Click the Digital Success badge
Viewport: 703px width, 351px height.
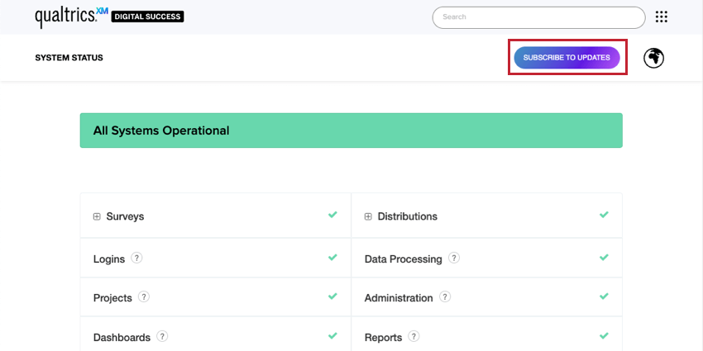click(148, 17)
